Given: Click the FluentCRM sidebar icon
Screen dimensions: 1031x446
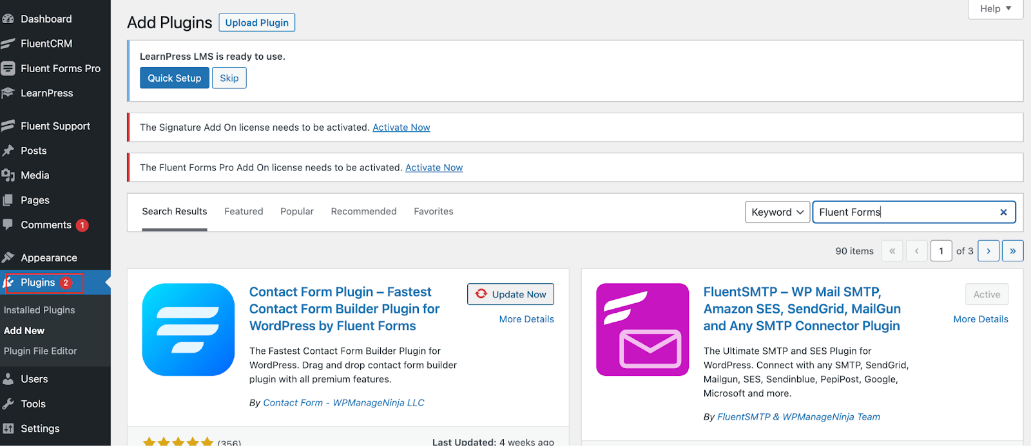Looking at the screenshot, I should point(8,44).
